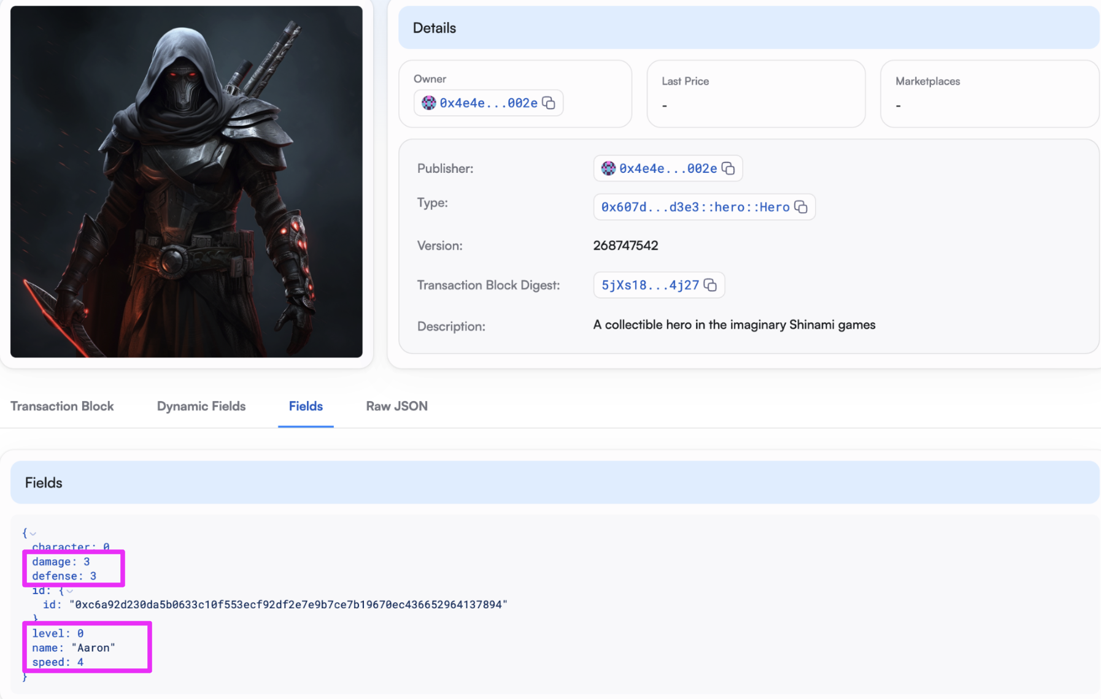Switch to the Transaction Block tab
The width and height of the screenshot is (1101, 699).
pos(62,406)
